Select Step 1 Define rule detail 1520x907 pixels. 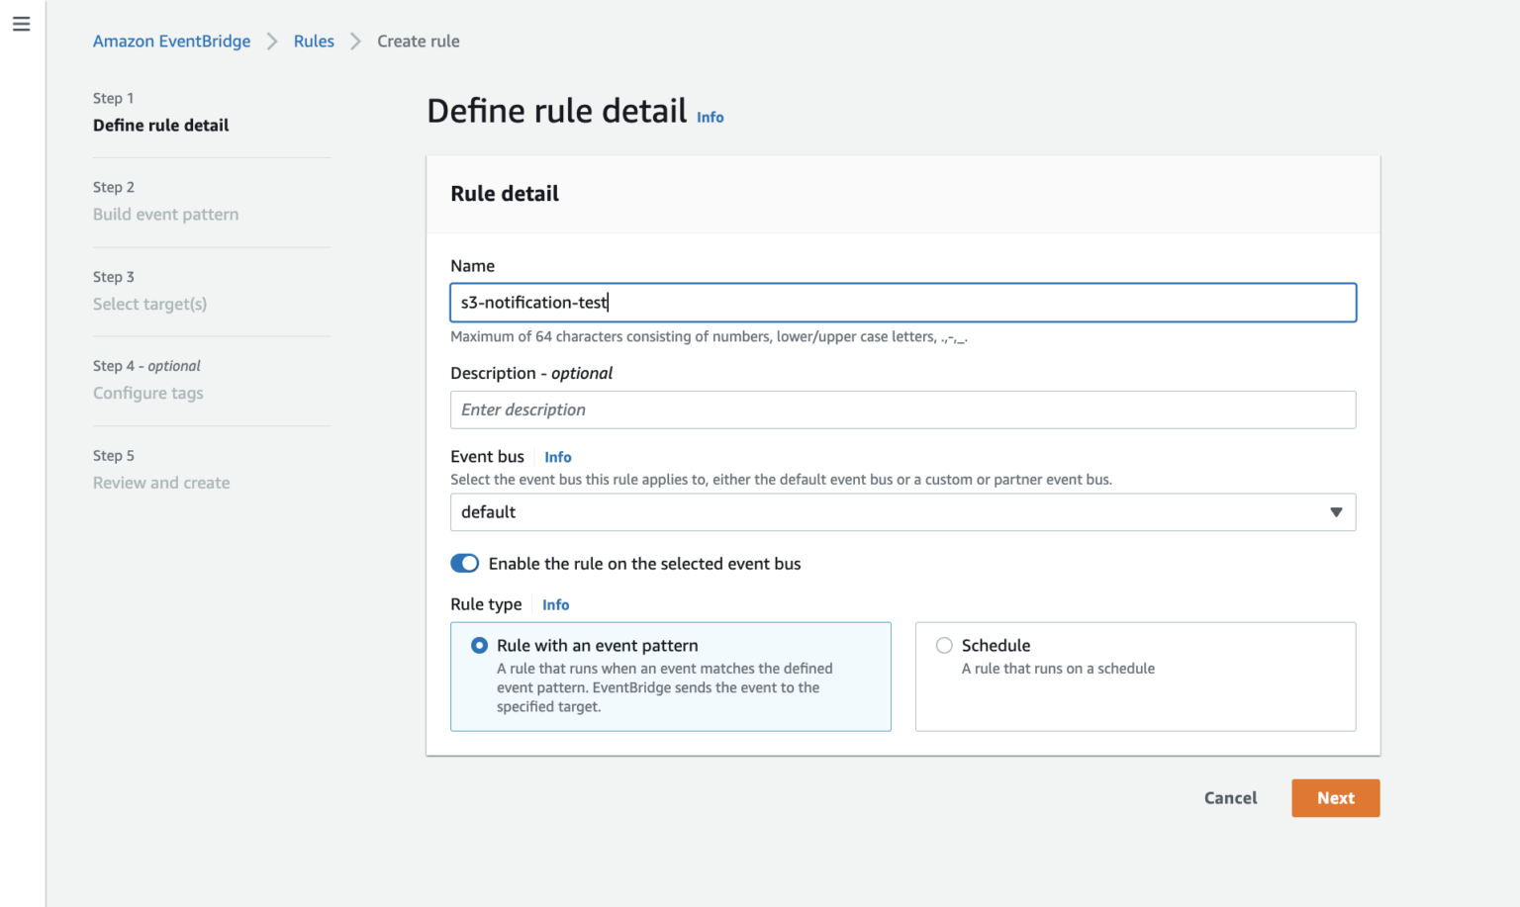(160, 126)
